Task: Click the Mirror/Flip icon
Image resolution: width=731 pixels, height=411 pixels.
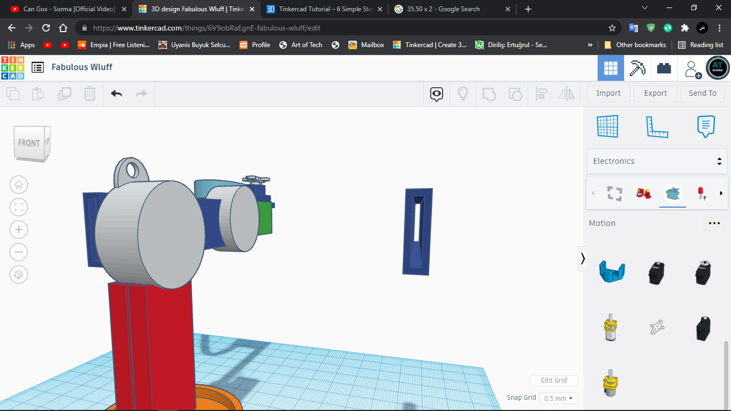Action: (x=566, y=94)
